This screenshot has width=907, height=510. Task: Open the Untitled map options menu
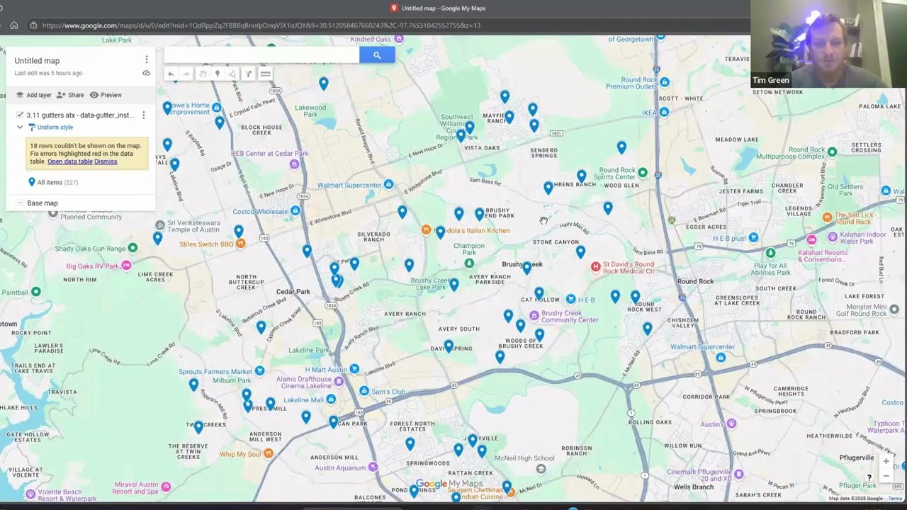pos(147,60)
